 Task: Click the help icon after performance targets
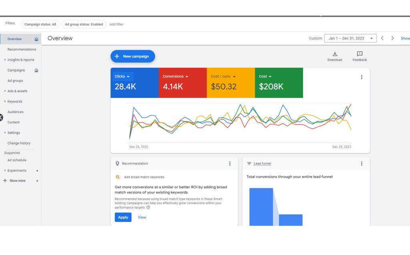click(148, 208)
